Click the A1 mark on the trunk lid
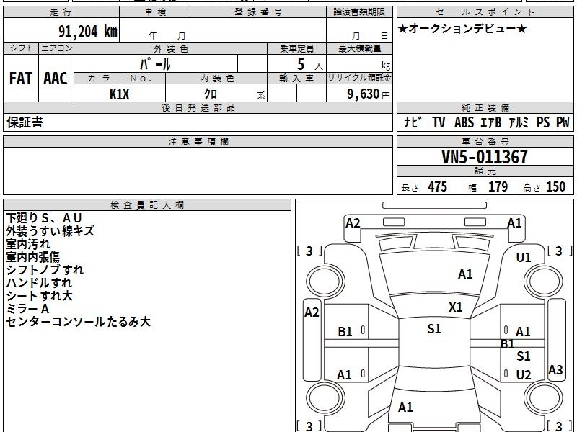This screenshot has height=432, width=577. point(405,407)
